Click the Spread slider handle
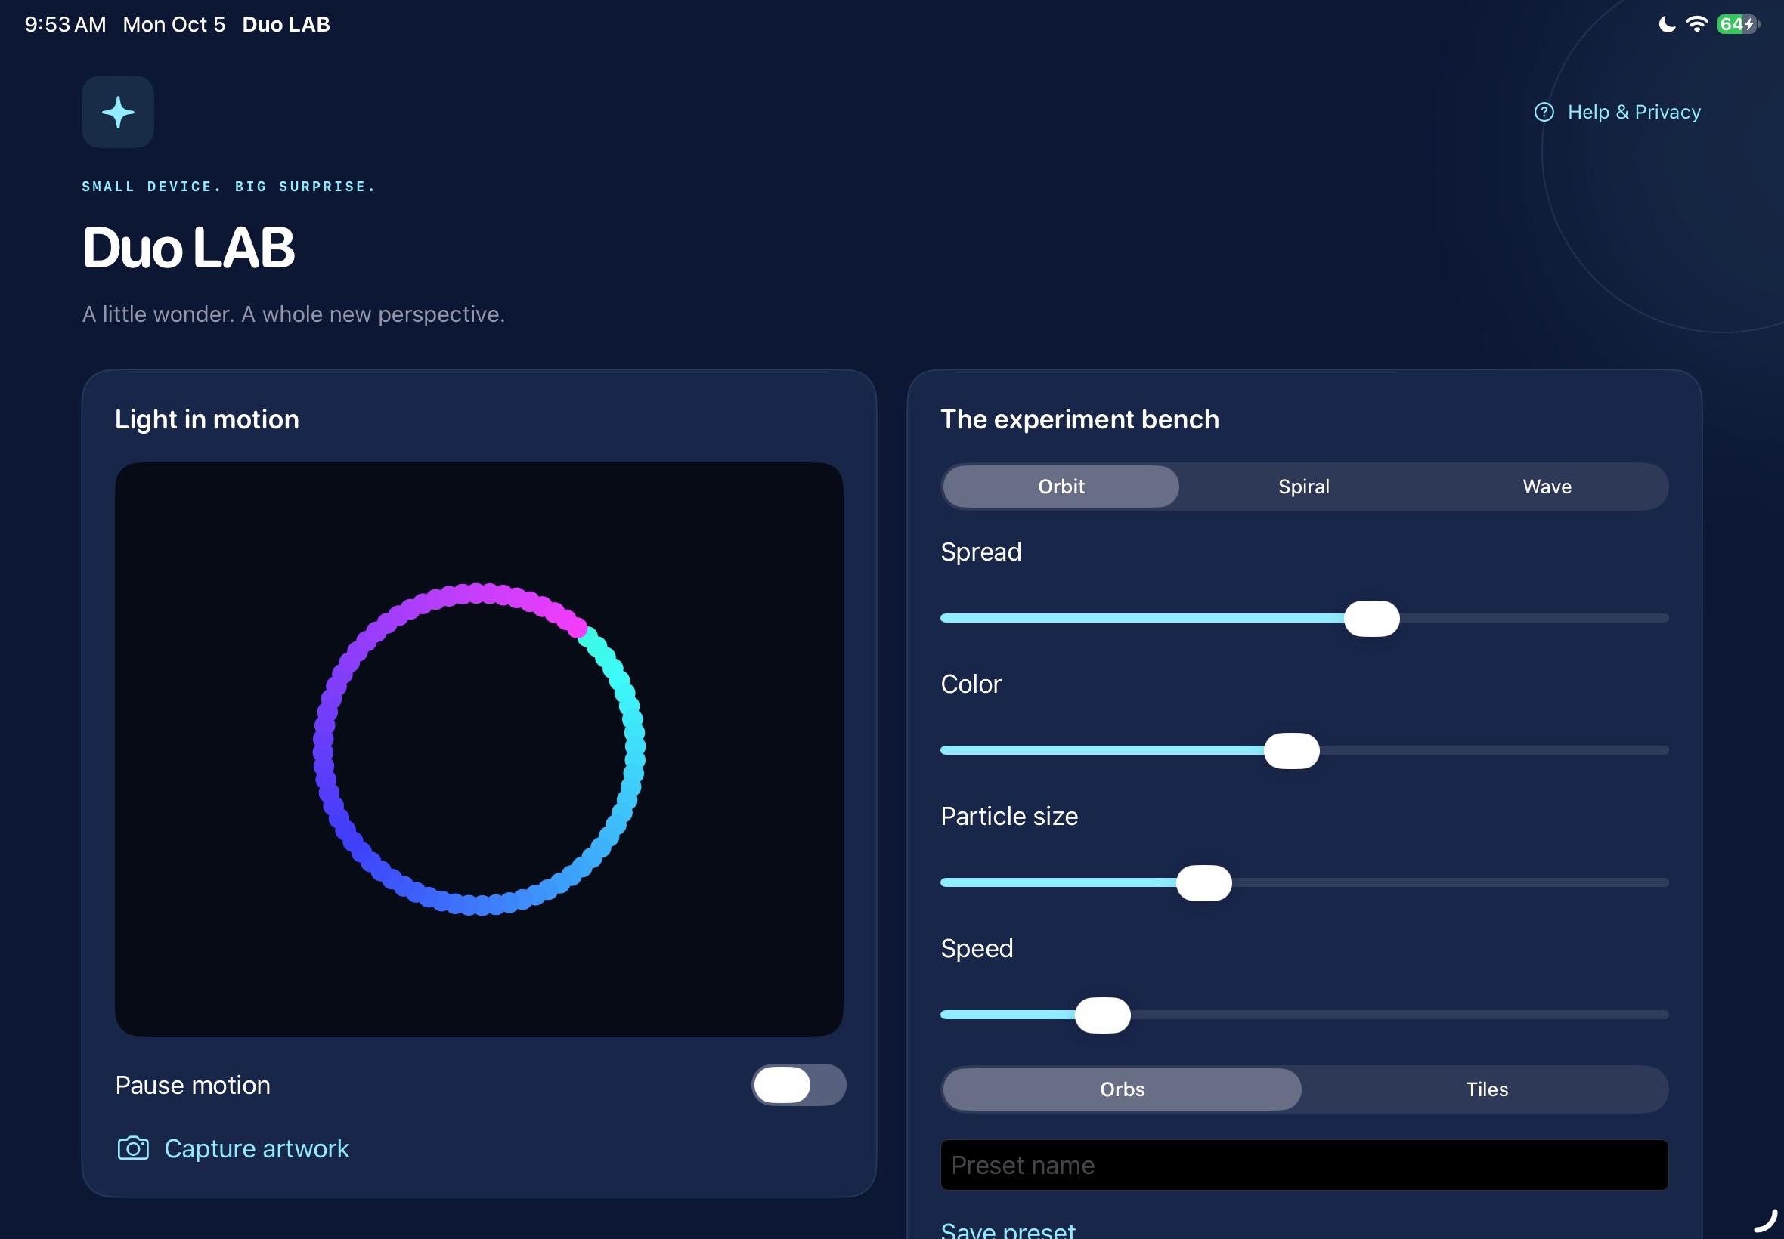Viewport: 1784px width, 1239px height. 1371,619
